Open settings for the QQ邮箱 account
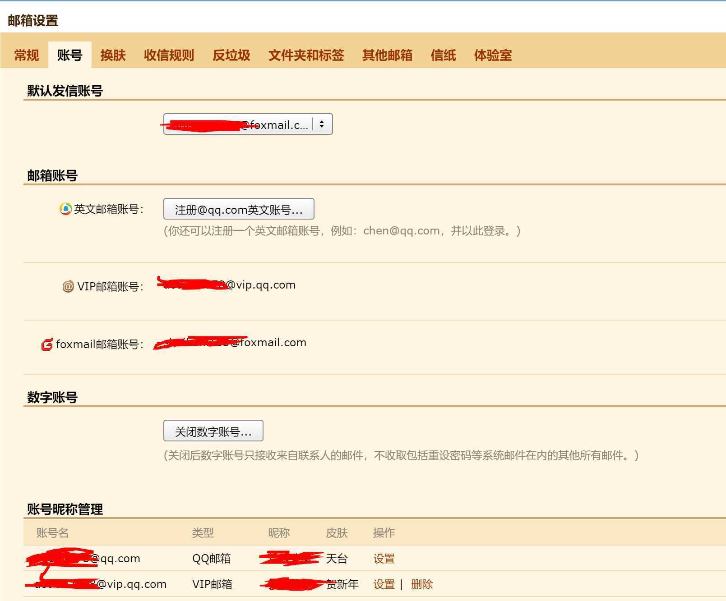 coord(383,558)
